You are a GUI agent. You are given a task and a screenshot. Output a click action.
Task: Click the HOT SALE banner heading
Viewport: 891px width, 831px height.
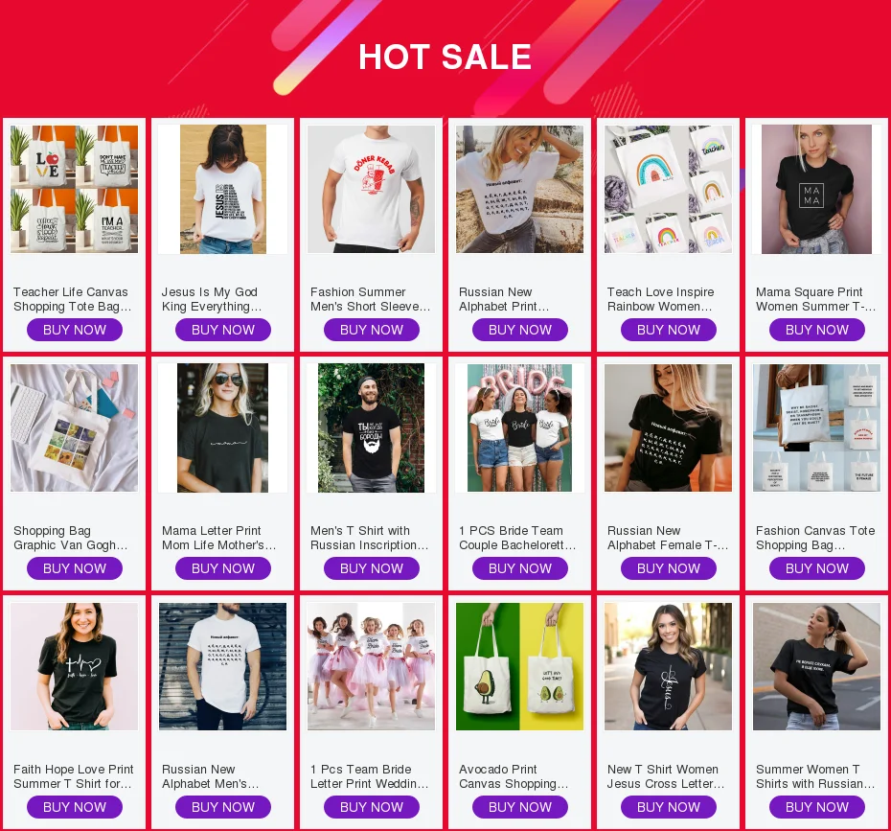coord(445,57)
